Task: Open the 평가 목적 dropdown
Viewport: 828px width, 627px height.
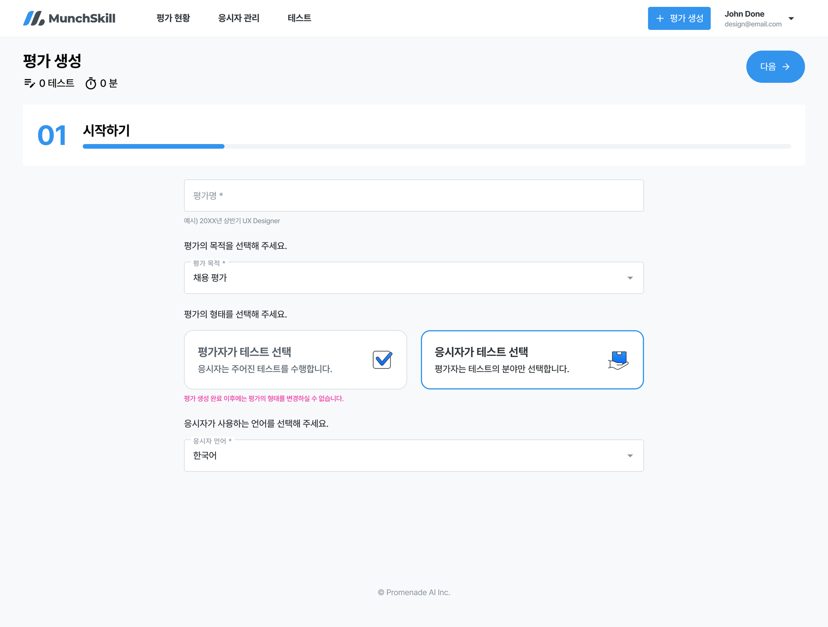Action: 413,278
